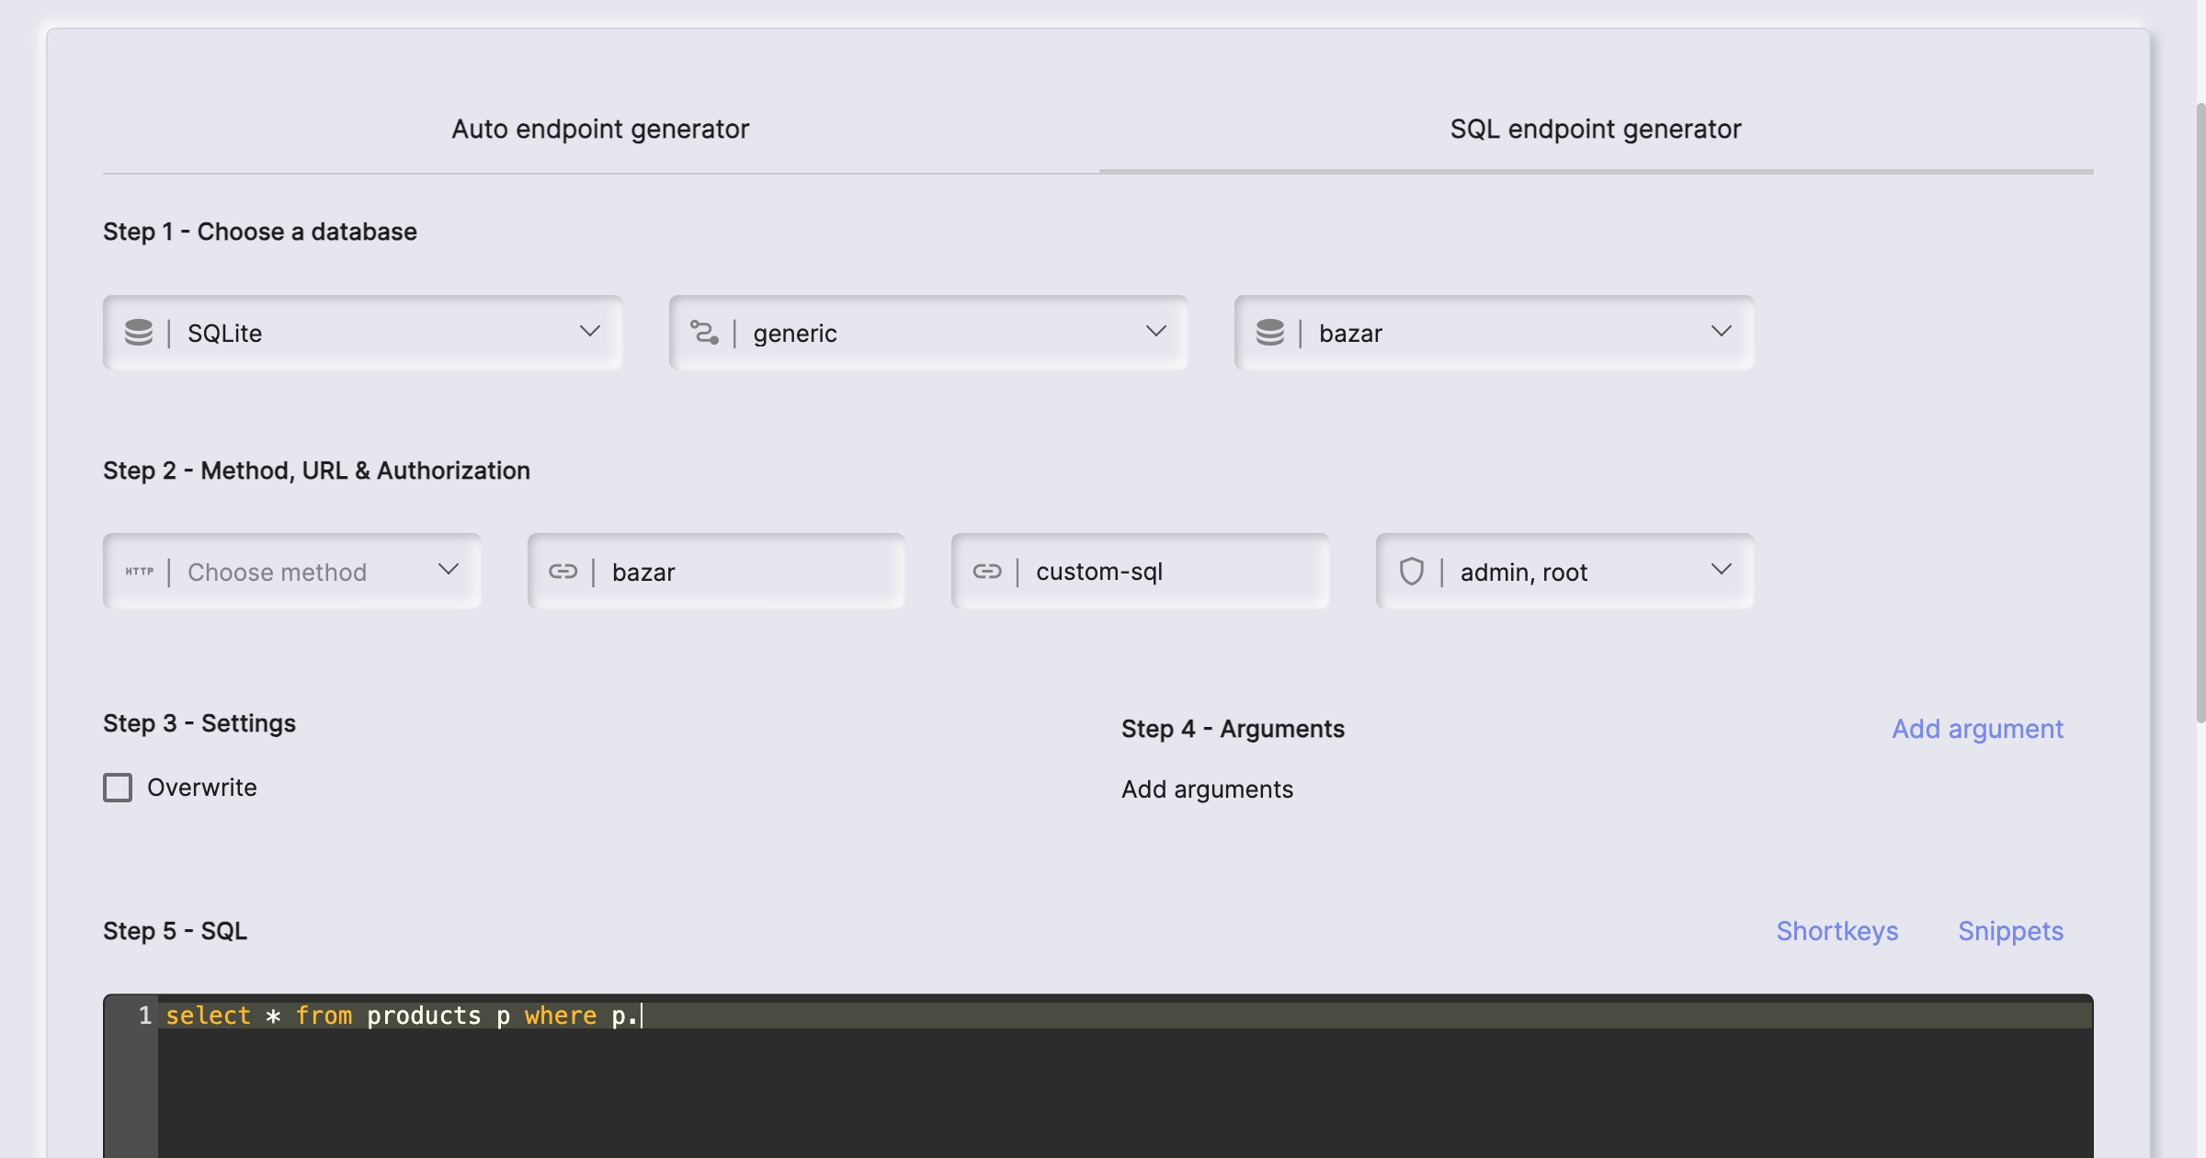Click the link icon beside custom-sql
The image size is (2206, 1158).
pos(987,572)
